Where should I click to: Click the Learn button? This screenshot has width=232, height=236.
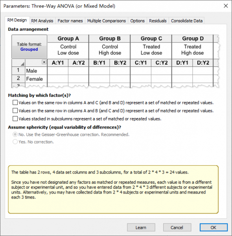pyautogui.click(x=141, y=227)
